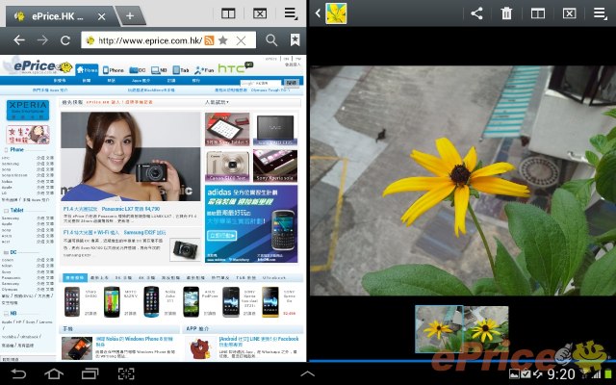The height and width of the screenshot is (385, 616).
Task: Share the flower photo
Action: [476, 13]
